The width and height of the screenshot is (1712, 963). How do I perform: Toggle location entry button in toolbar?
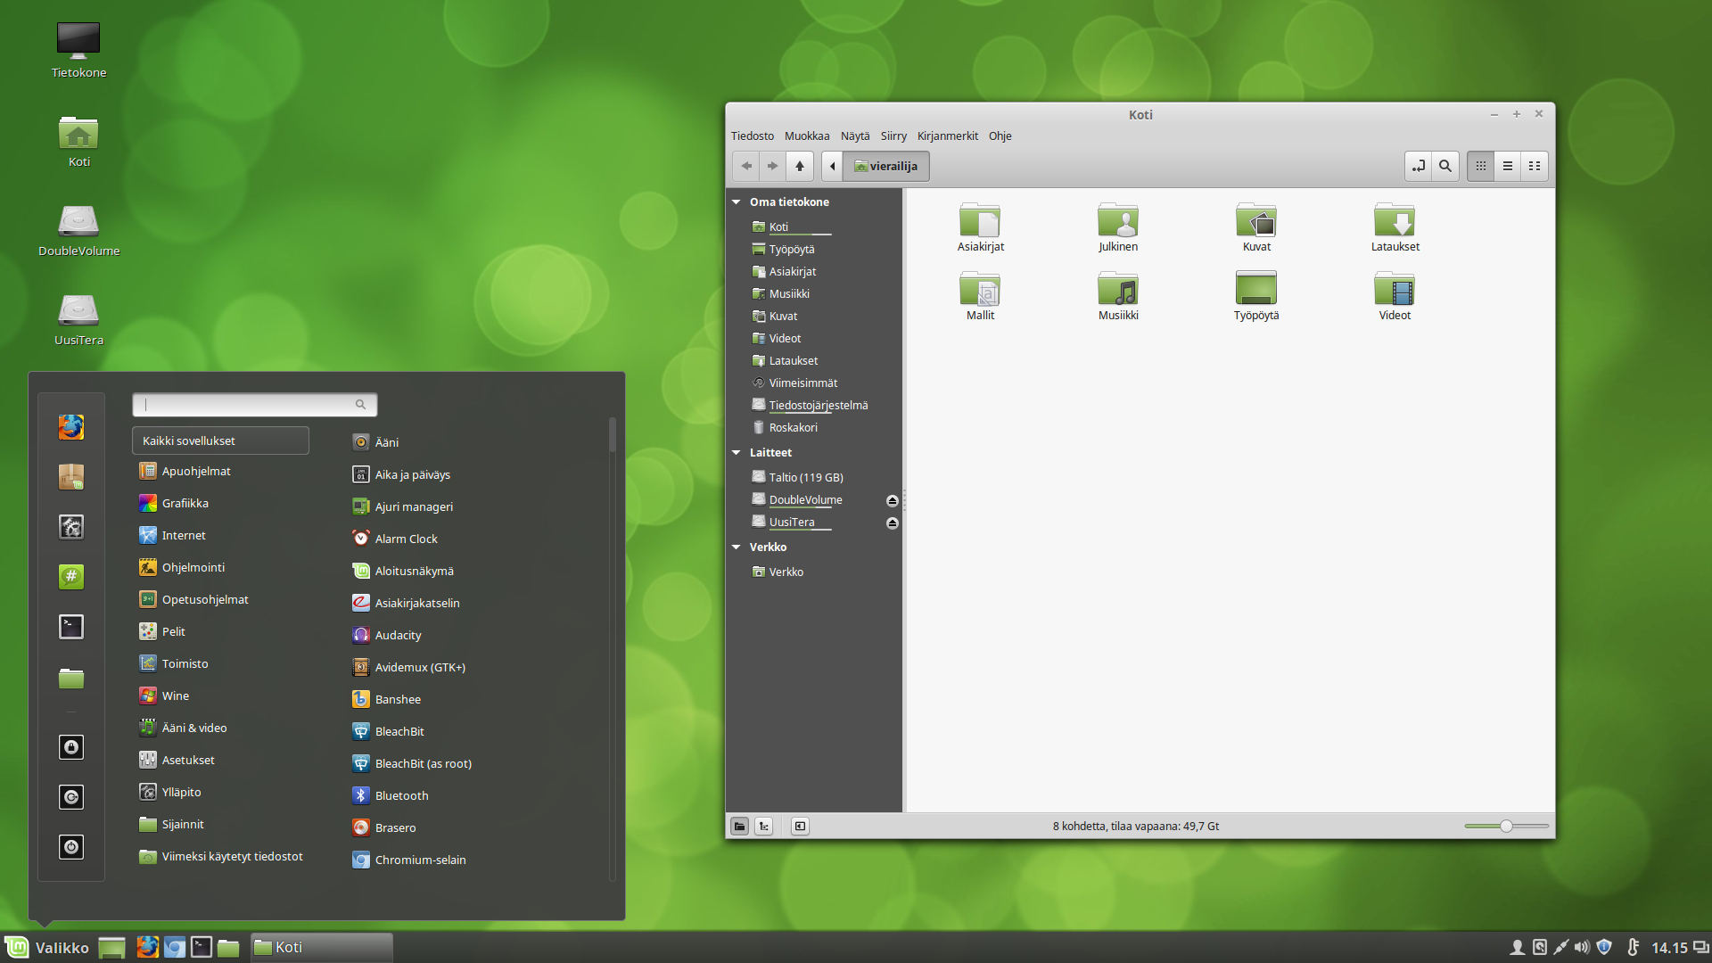click(x=1419, y=166)
